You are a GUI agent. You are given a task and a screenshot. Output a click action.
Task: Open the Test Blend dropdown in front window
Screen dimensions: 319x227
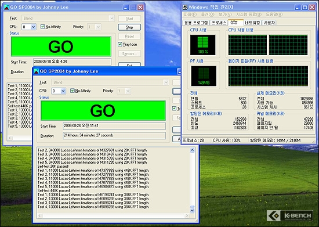pos(166,82)
